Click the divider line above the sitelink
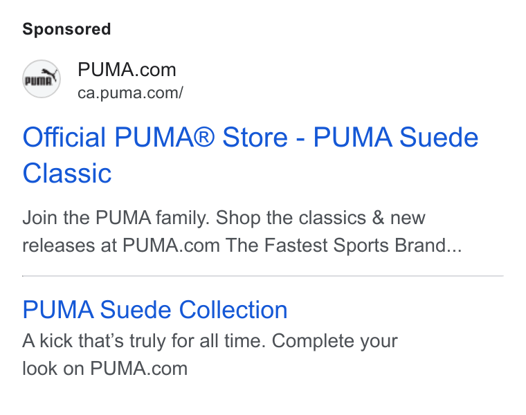This screenshot has height=415, width=526. (263, 276)
